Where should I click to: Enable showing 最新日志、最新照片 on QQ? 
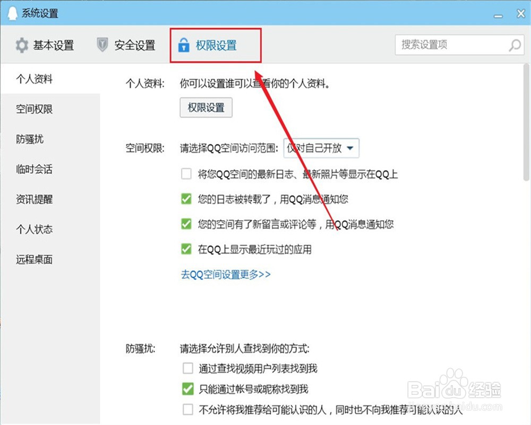[x=186, y=174]
